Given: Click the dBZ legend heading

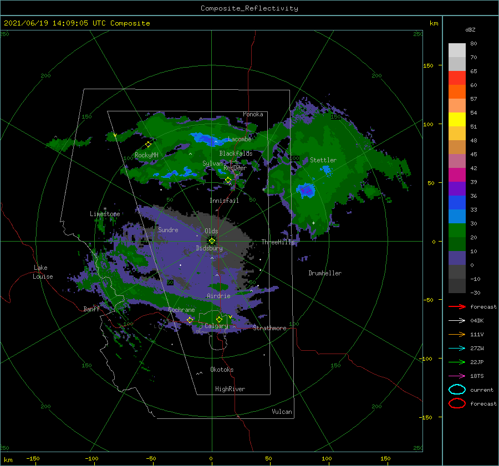Looking at the screenshot, I should (470, 29).
